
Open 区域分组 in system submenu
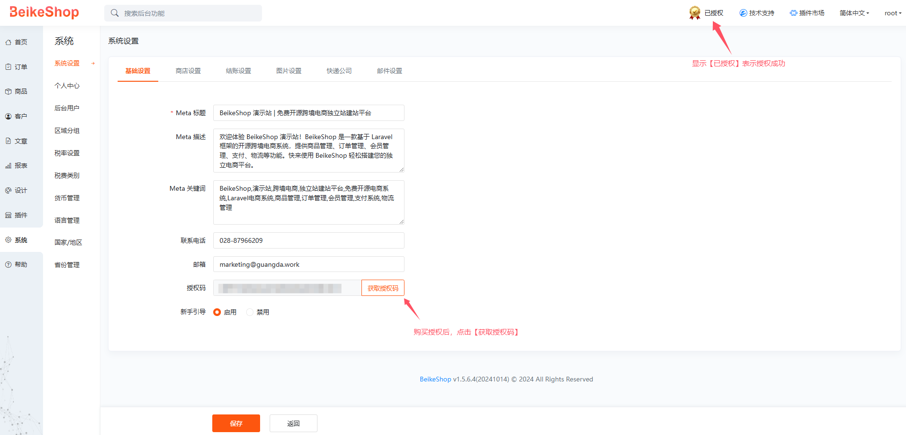(x=67, y=130)
